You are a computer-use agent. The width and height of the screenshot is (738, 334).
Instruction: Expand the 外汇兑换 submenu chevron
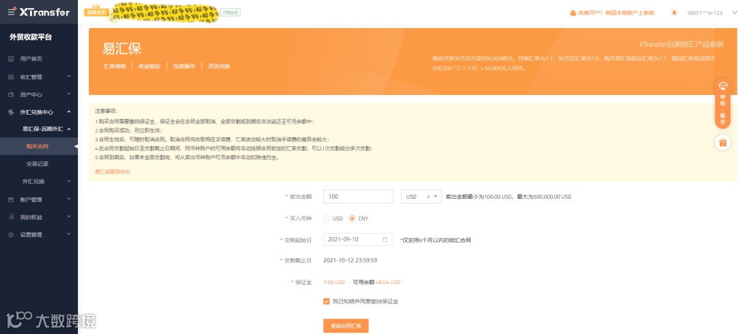tap(69, 181)
